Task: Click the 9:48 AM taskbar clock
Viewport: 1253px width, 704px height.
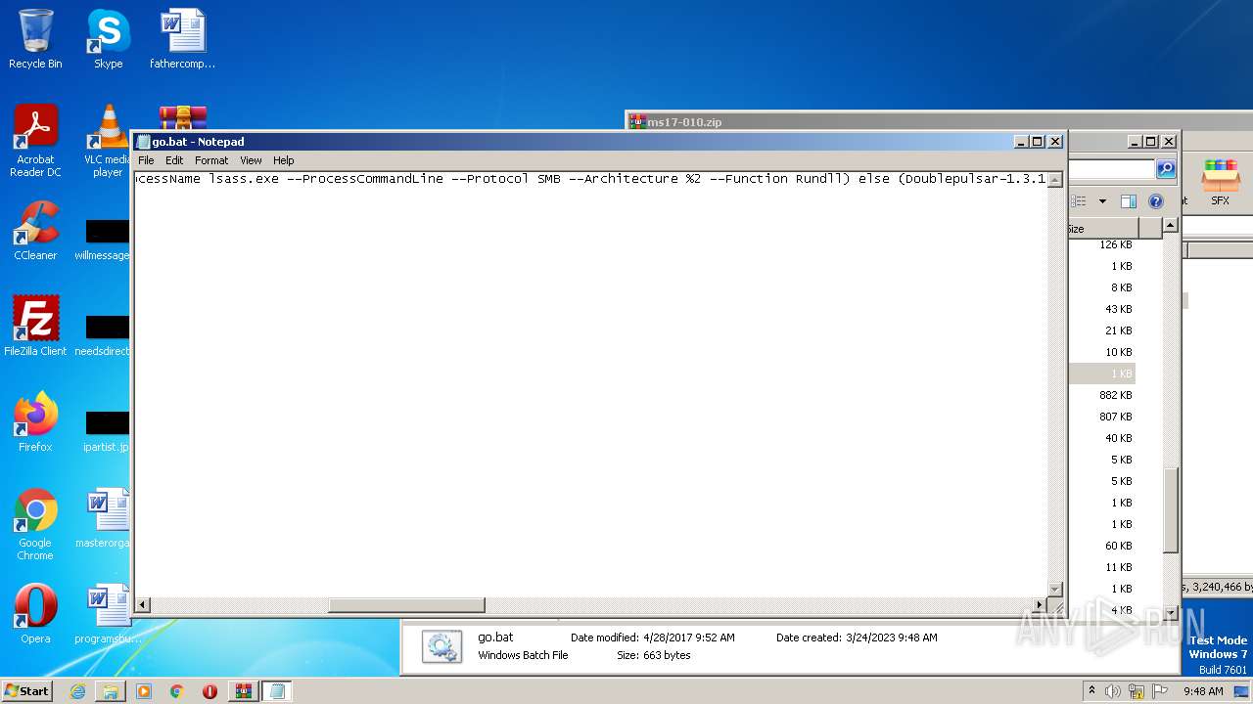Action: pos(1203,691)
